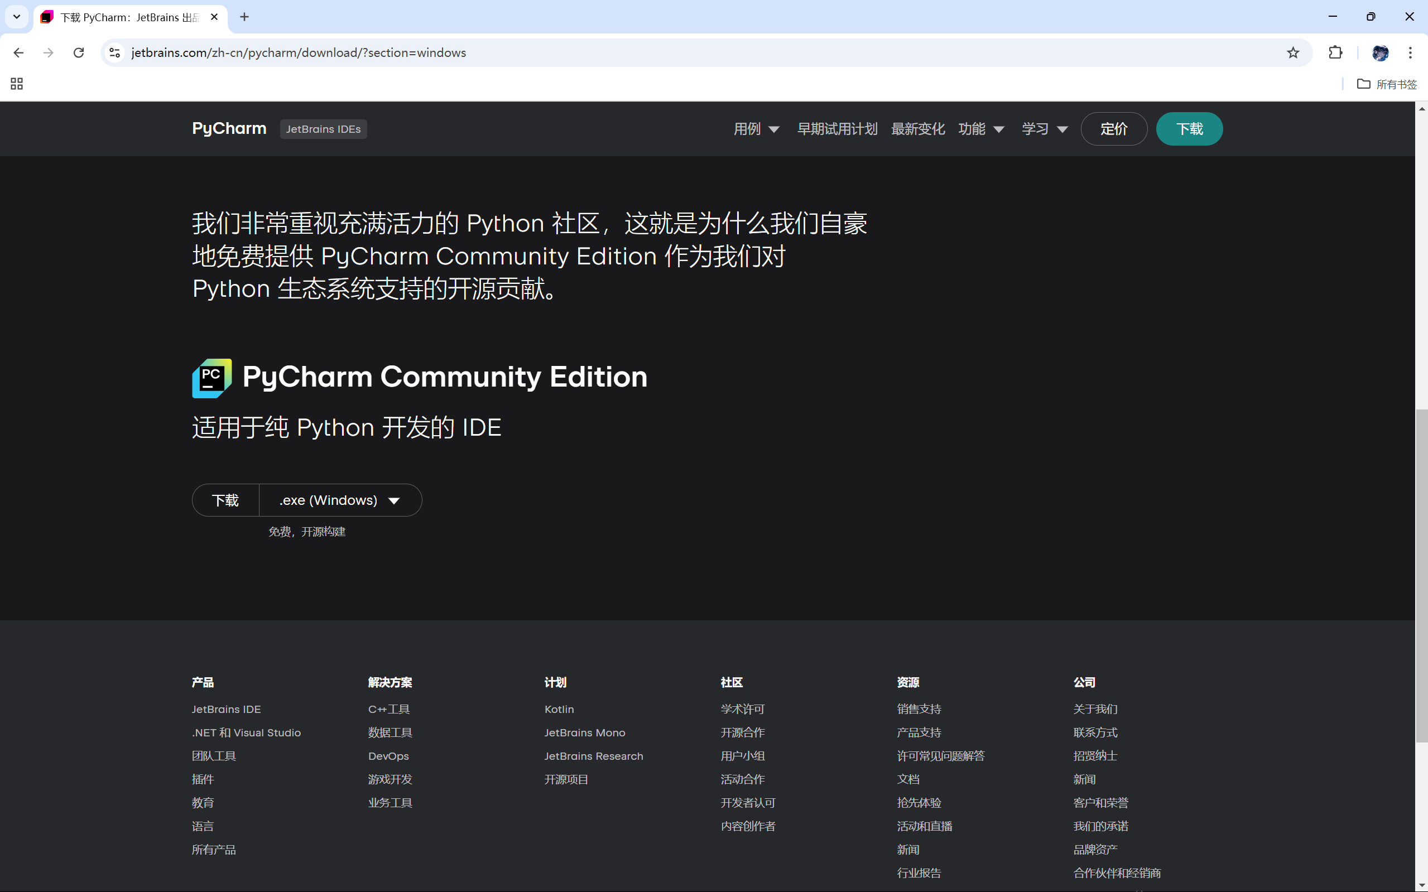The width and height of the screenshot is (1428, 892).
Task: Open the 游戏开发 footer link
Action: pos(390,779)
